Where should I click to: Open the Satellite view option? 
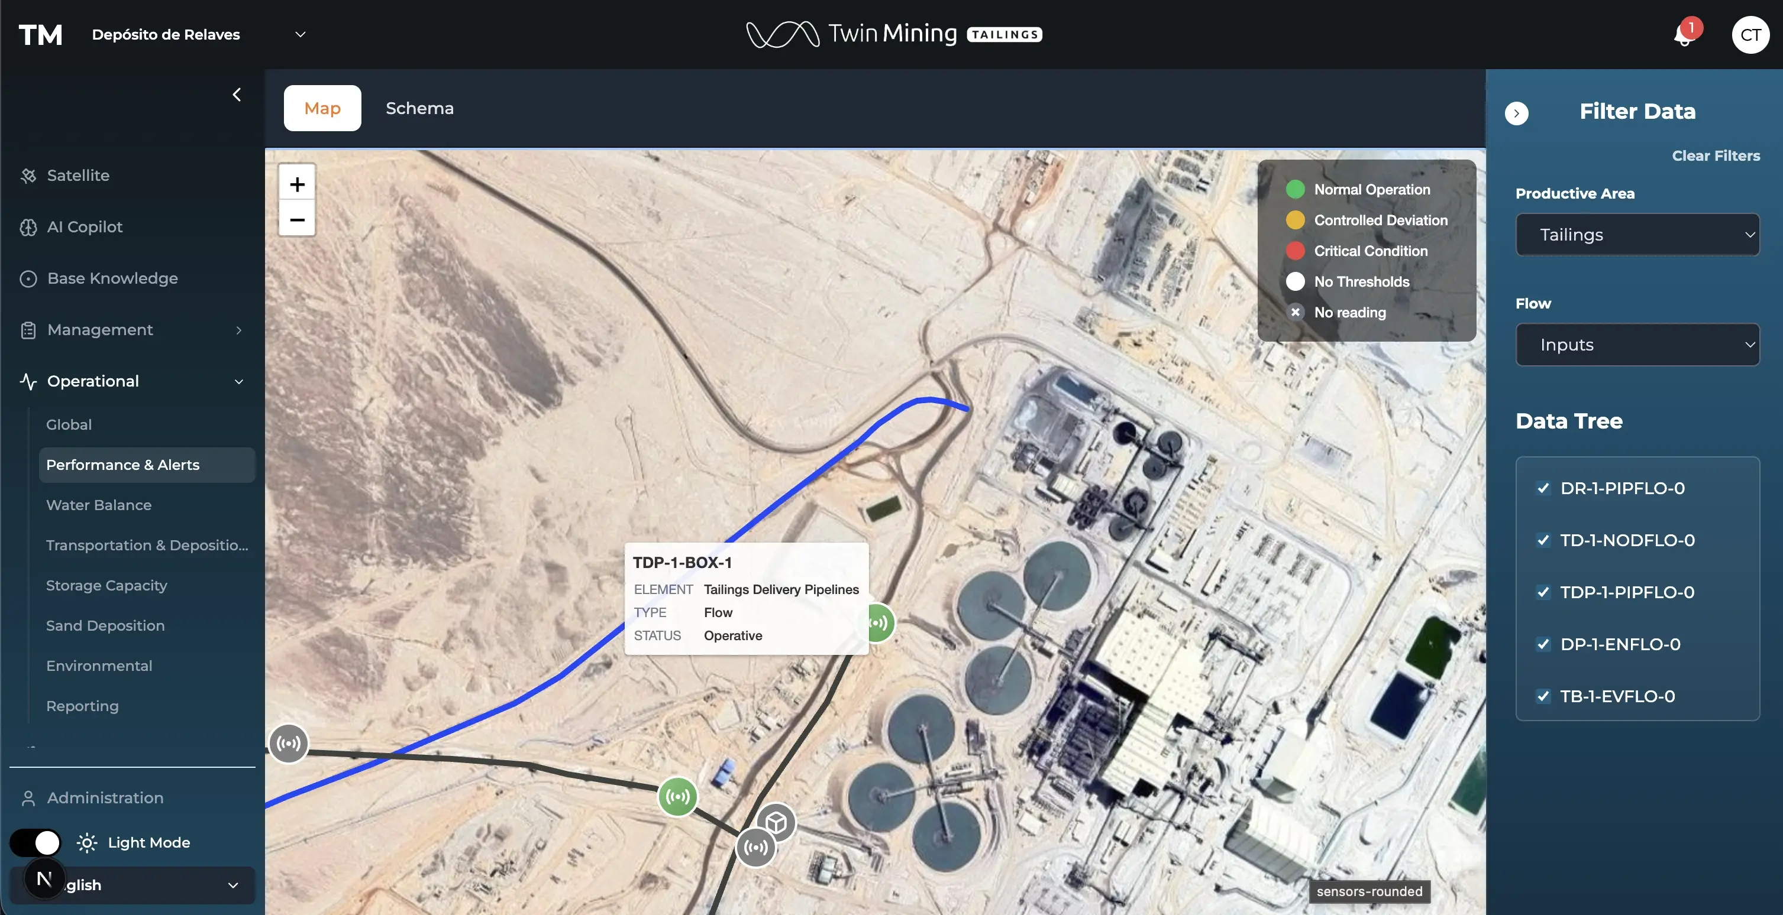coord(77,175)
